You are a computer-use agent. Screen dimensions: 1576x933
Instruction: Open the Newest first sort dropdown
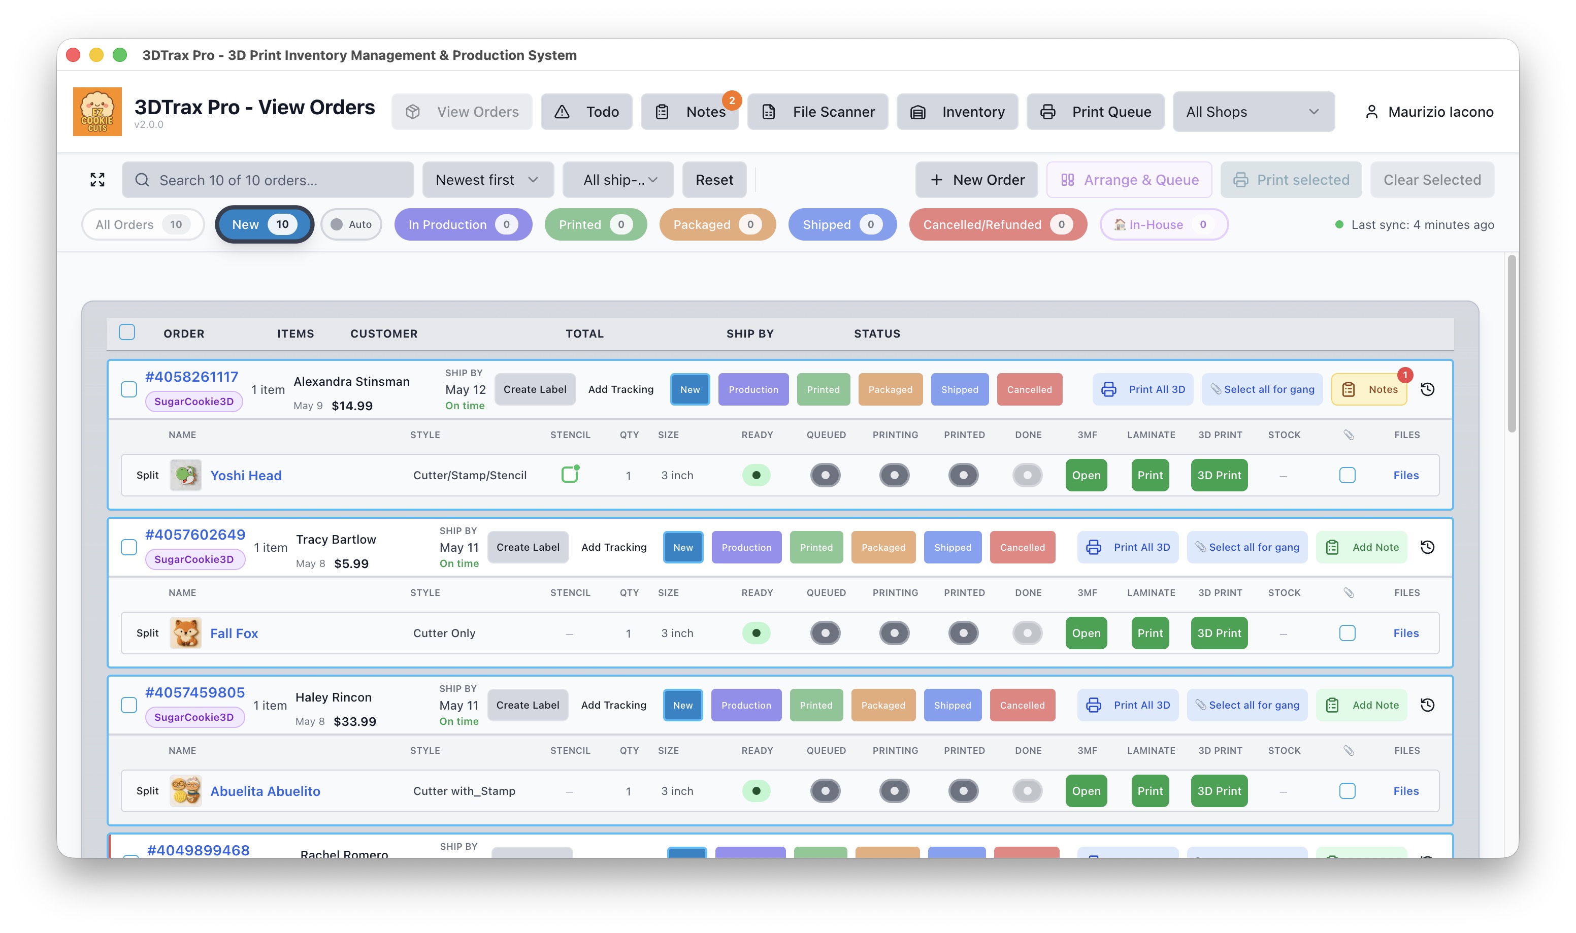pos(488,180)
